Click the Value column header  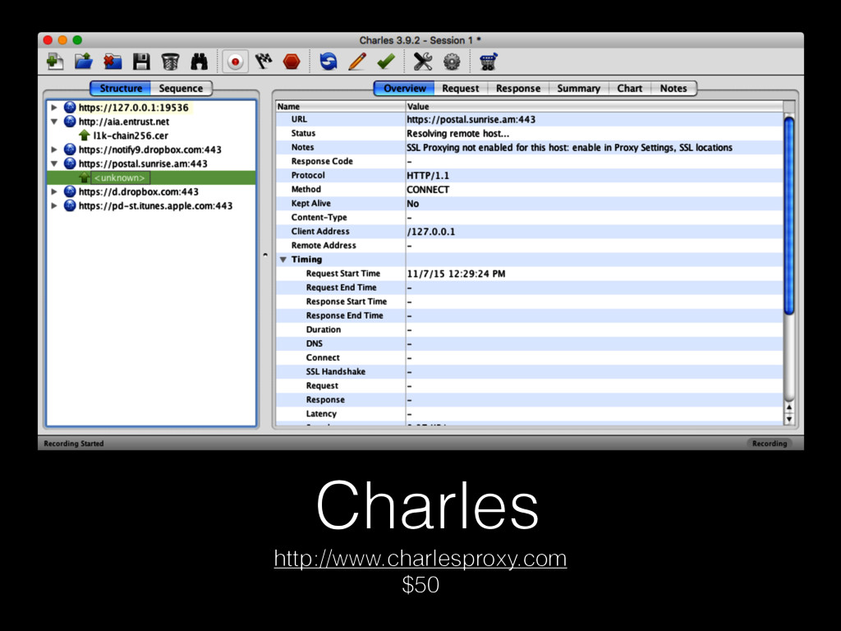pyautogui.click(x=595, y=106)
